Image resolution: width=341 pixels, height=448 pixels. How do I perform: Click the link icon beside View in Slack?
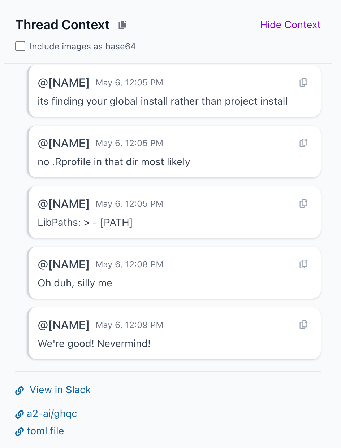click(x=20, y=390)
